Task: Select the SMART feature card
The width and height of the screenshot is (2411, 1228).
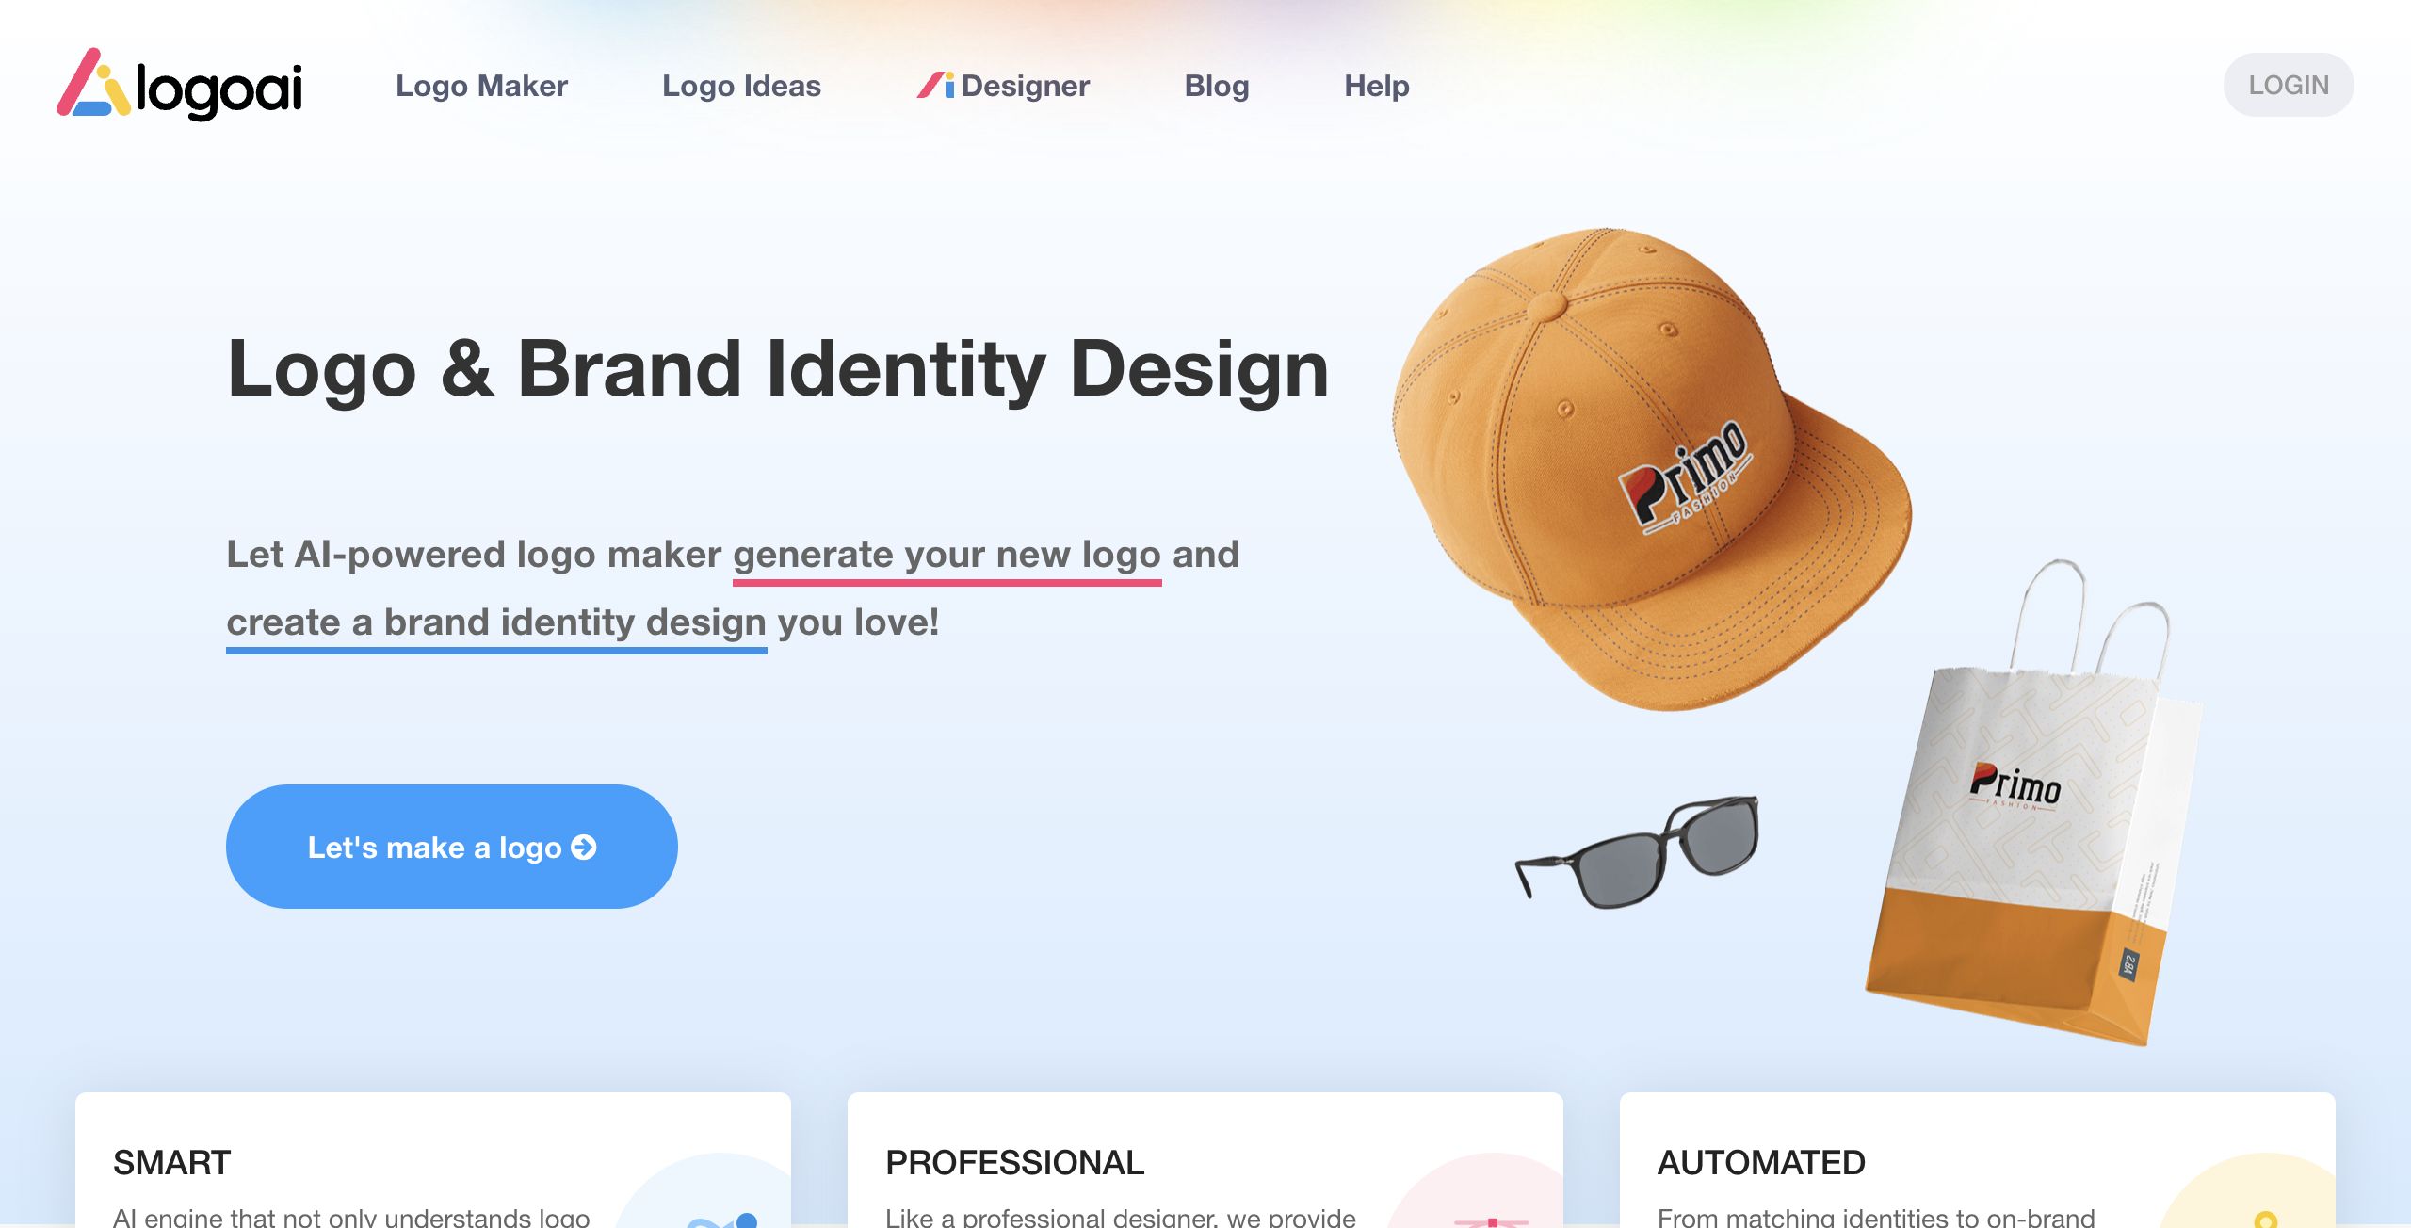Action: click(x=433, y=1160)
